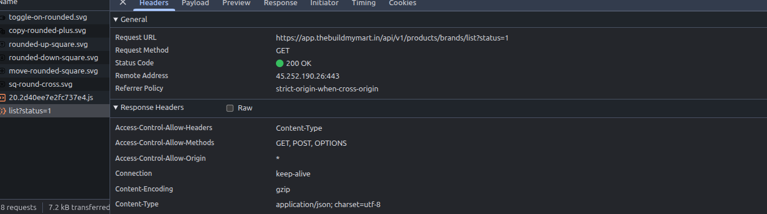Switch to the Response tab
767x214 pixels.
coord(281,3)
